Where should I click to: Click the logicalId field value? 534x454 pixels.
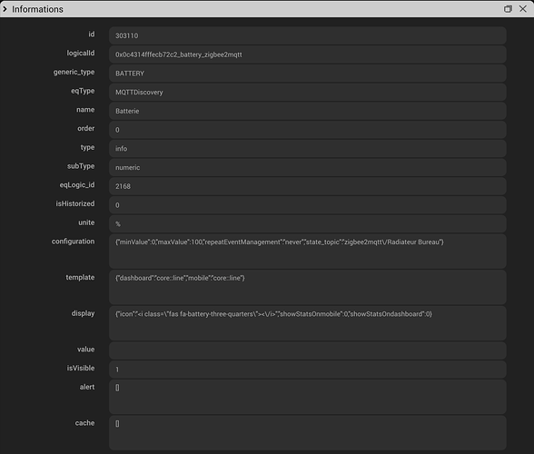308,54
